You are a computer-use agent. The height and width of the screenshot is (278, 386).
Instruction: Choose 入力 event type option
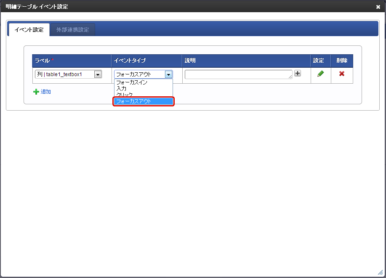(x=143, y=89)
